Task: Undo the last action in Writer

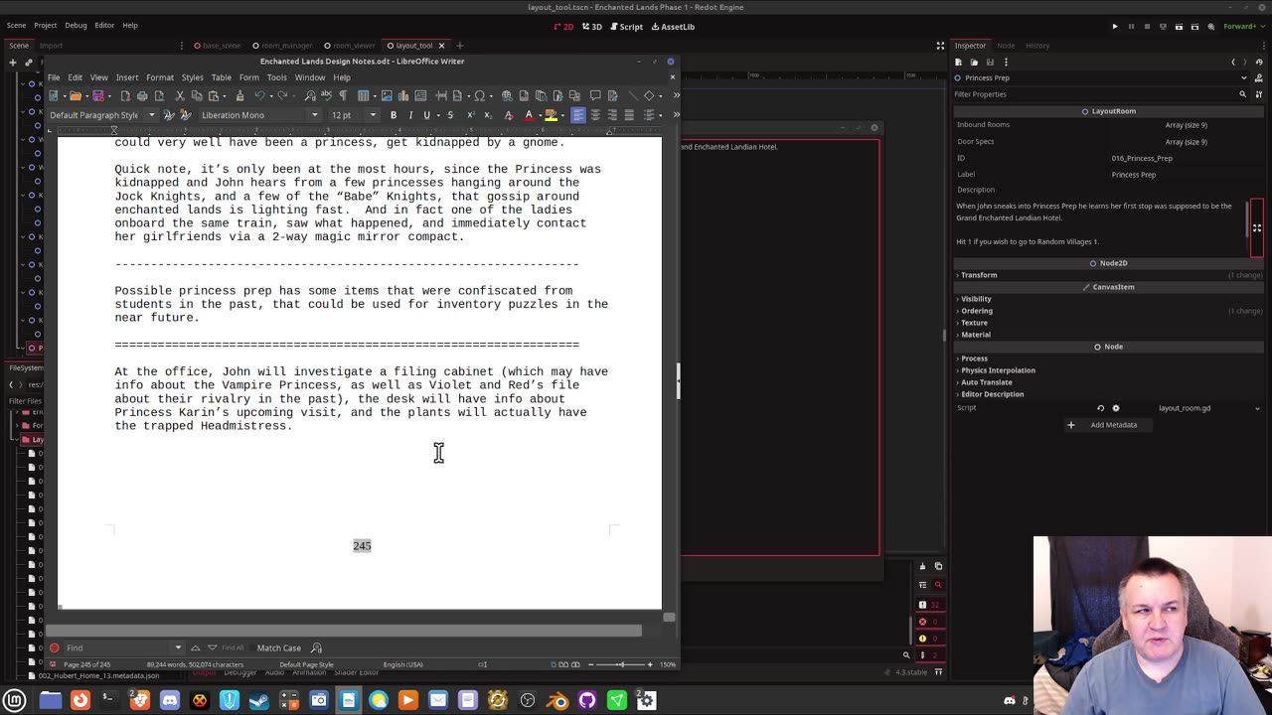Action: pyautogui.click(x=259, y=95)
